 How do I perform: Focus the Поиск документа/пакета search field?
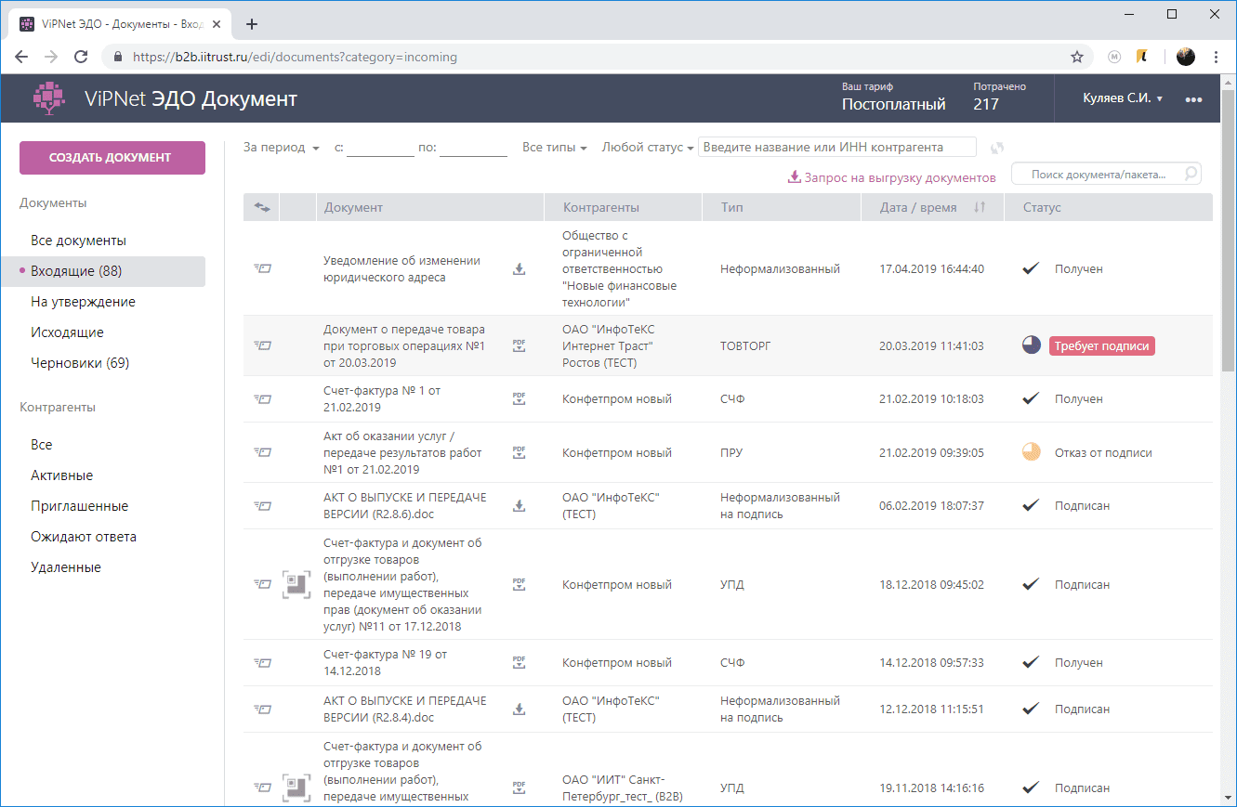(1099, 174)
